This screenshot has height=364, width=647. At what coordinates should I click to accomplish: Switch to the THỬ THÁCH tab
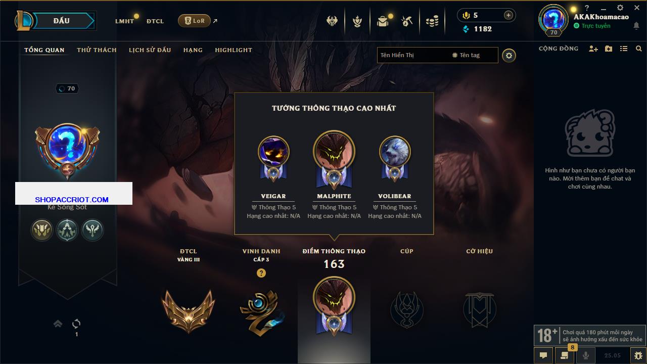[97, 50]
